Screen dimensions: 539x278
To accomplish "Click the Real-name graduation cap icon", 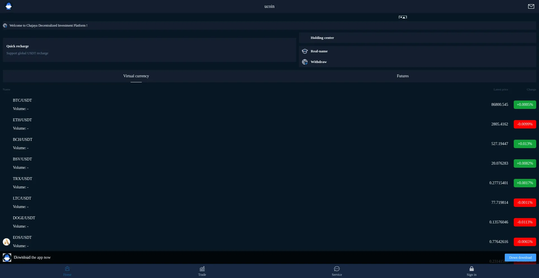I will click(x=305, y=51).
